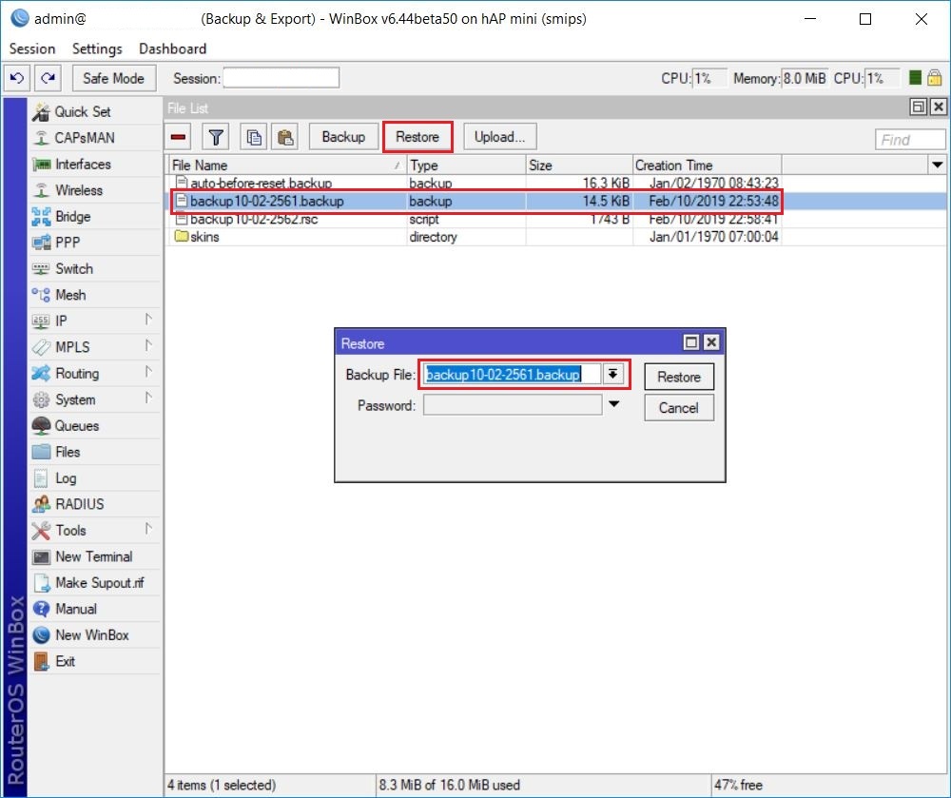Click the Upload button
This screenshot has width=951, height=798.
pos(499,136)
